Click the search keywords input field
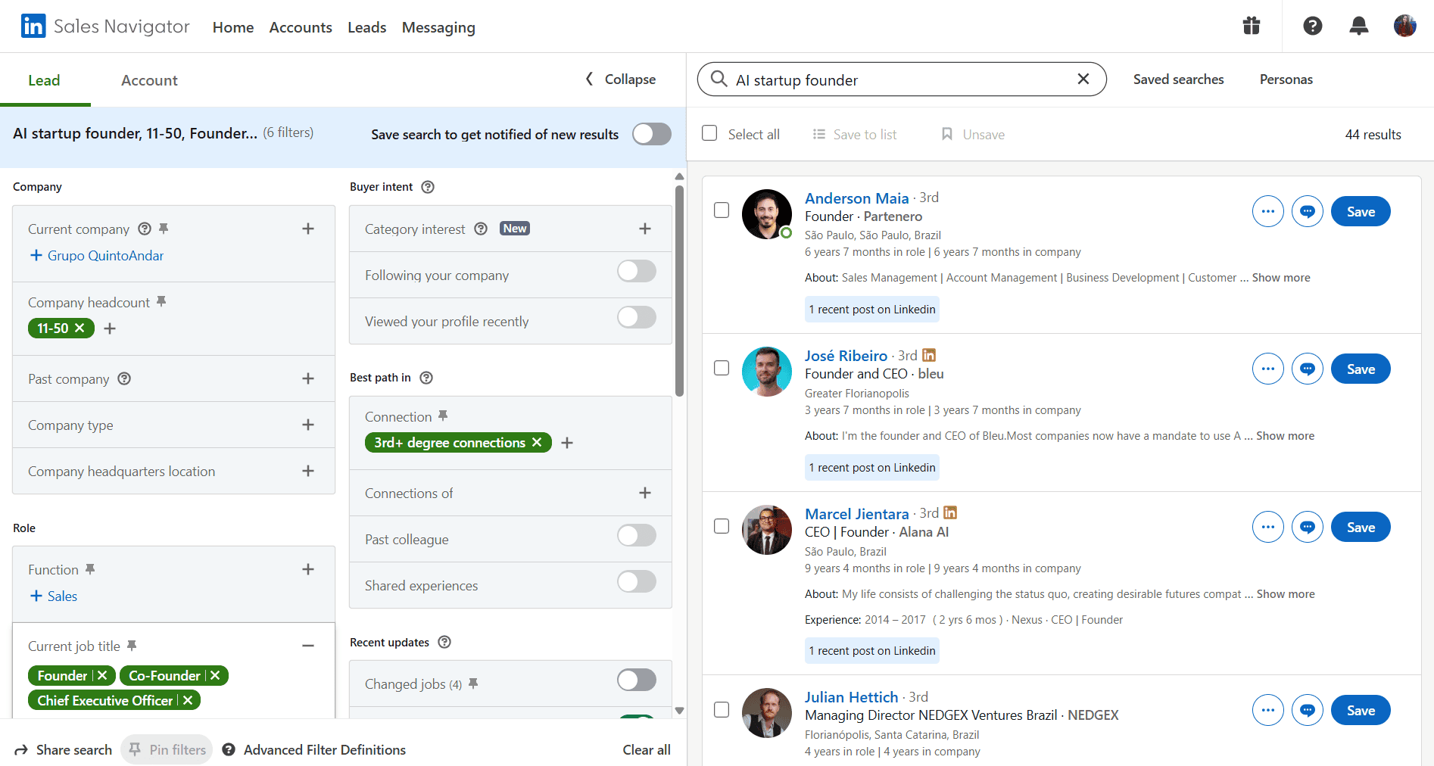Screen dimensions: 1434x766 pos(901,79)
